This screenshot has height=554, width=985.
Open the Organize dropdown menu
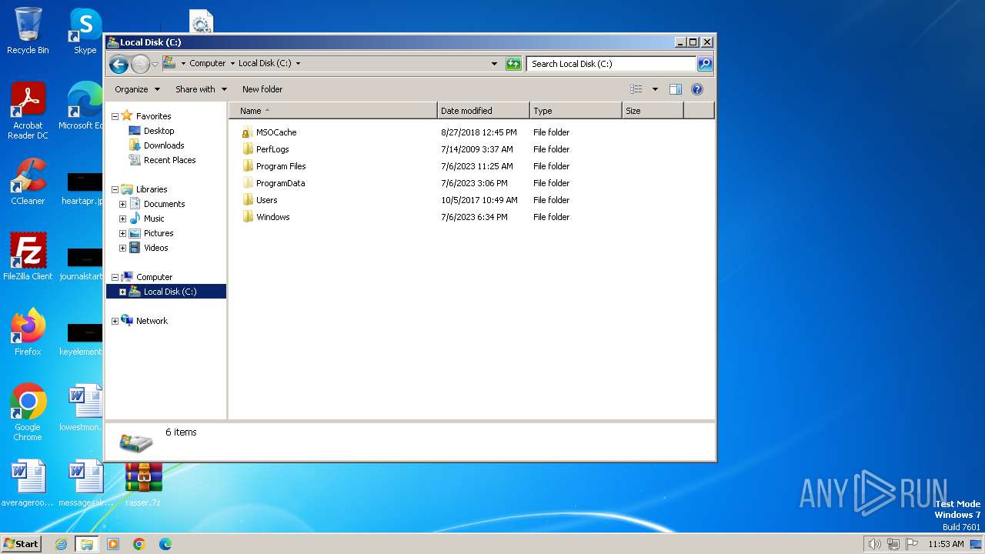click(x=137, y=89)
